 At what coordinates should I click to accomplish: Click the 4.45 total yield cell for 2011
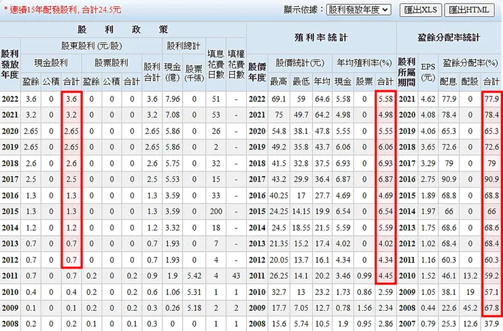(x=385, y=276)
